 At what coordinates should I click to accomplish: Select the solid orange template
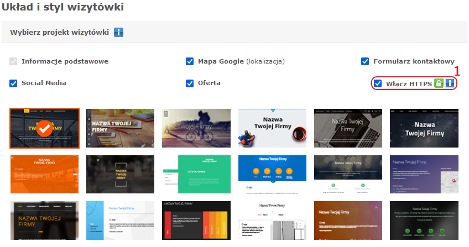click(45, 174)
